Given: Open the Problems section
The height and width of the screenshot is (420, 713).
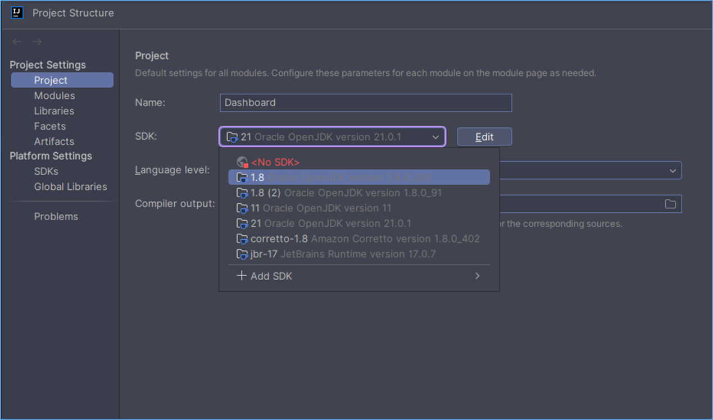Looking at the screenshot, I should tap(56, 216).
